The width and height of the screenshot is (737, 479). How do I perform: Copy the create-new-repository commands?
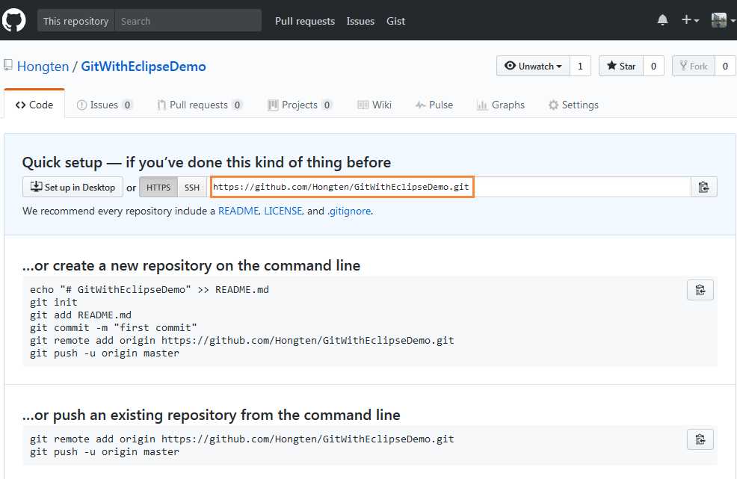coord(700,289)
